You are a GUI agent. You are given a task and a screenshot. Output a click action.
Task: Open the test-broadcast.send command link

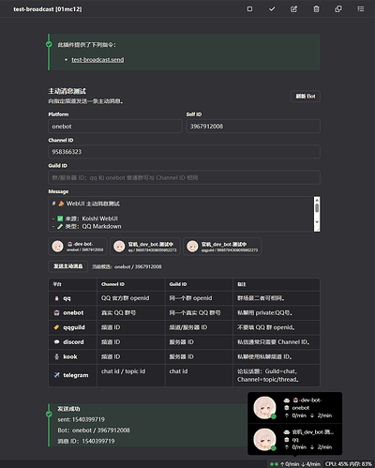tap(97, 60)
